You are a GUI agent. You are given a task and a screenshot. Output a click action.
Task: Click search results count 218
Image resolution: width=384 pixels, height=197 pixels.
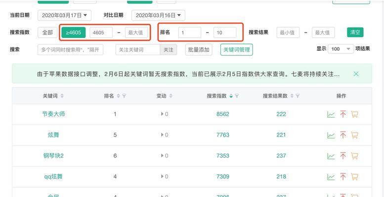(x=281, y=176)
